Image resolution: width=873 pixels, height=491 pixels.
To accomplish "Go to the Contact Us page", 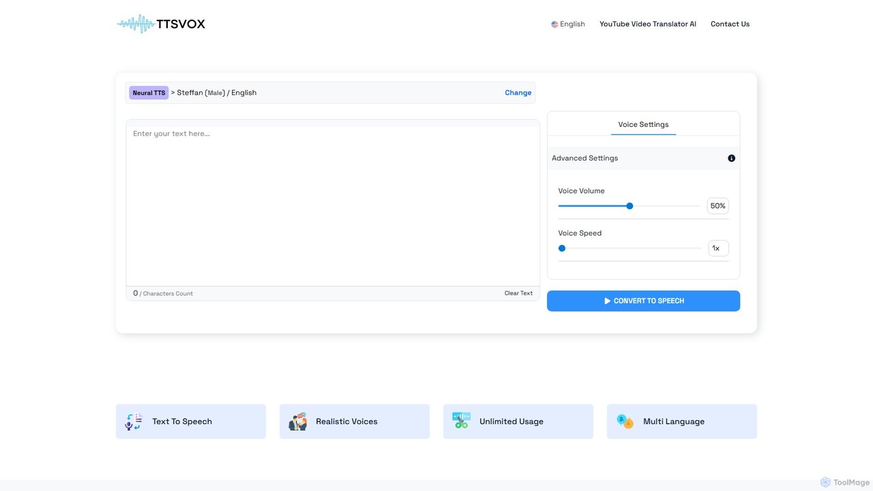I will [730, 24].
